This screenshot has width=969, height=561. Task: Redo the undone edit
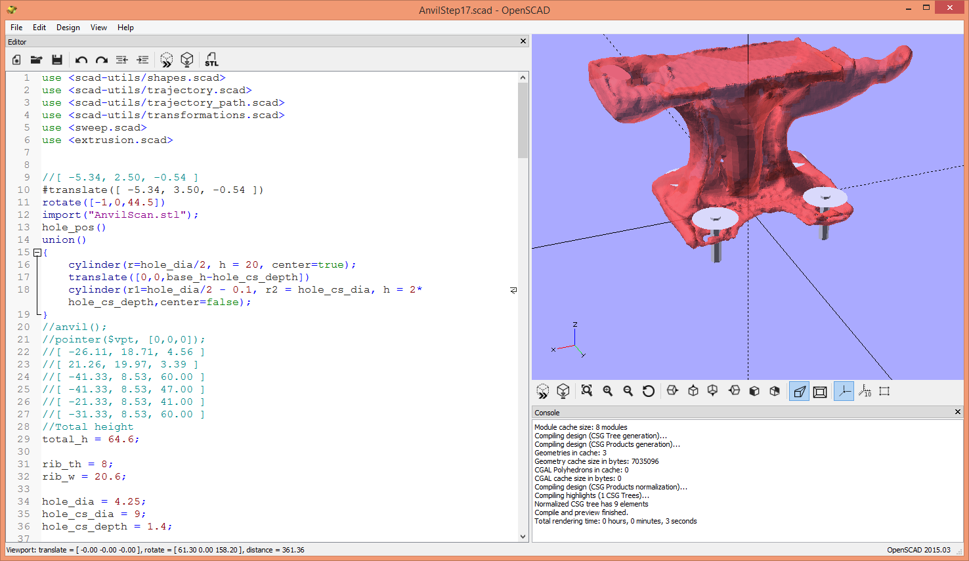point(101,60)
